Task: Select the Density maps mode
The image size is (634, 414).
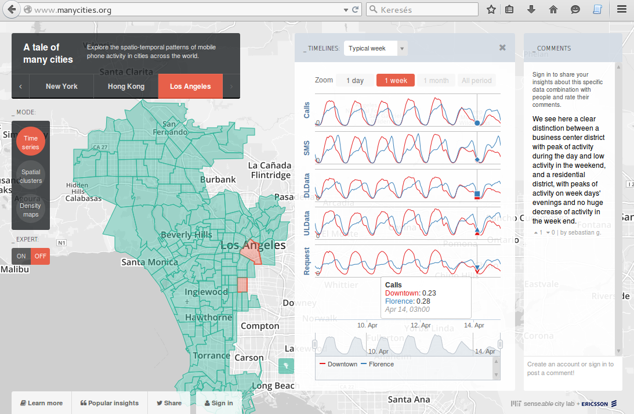Action: click(31, 210)
